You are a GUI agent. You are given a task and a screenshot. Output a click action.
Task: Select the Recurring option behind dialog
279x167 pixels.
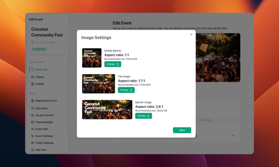[206, 120]
